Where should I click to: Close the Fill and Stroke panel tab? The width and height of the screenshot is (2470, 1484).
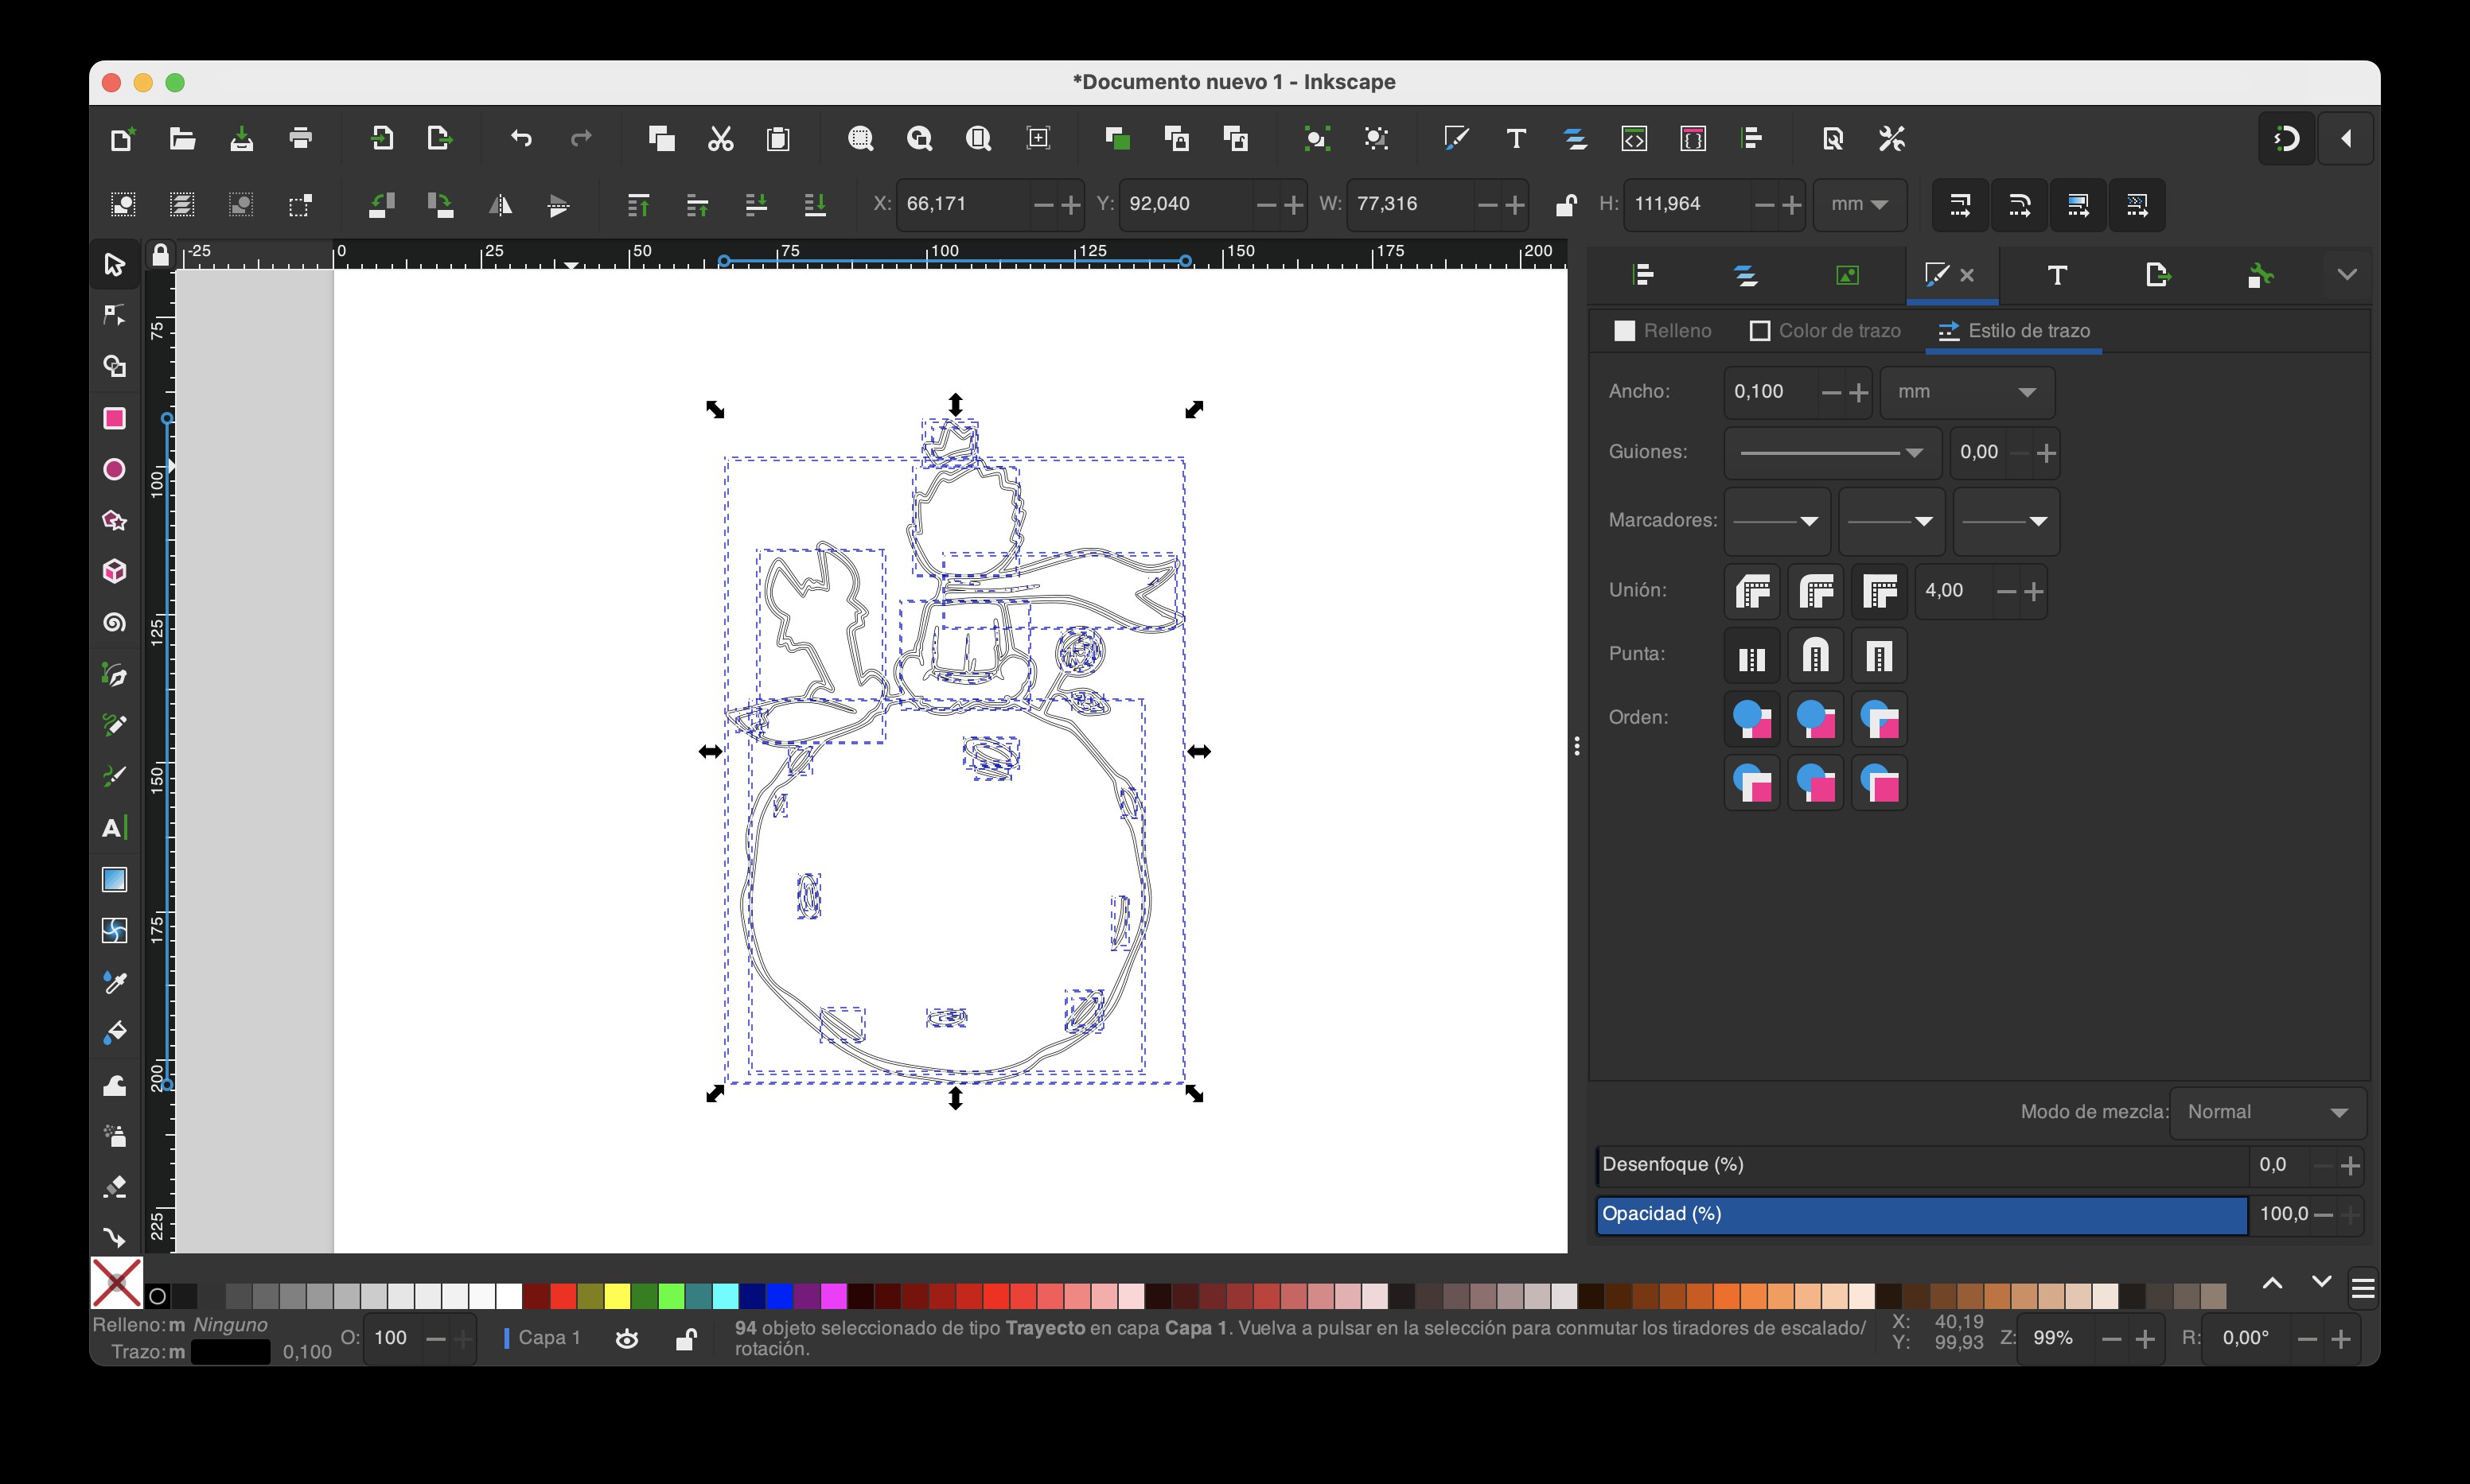pyautogui.click(x=1967, y=275)
